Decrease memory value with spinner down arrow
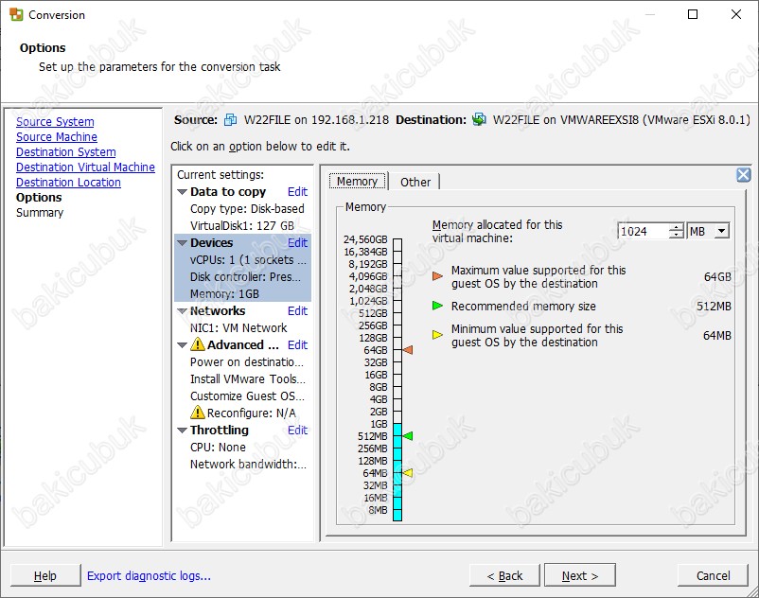Viewport: 759px width, 598px height. (x=677, y=235)
